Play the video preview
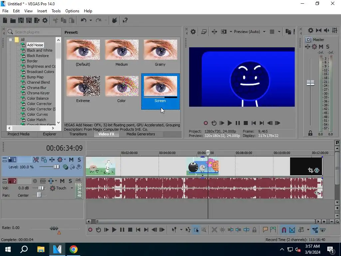341x256 pixels. (x=230, y=123)
